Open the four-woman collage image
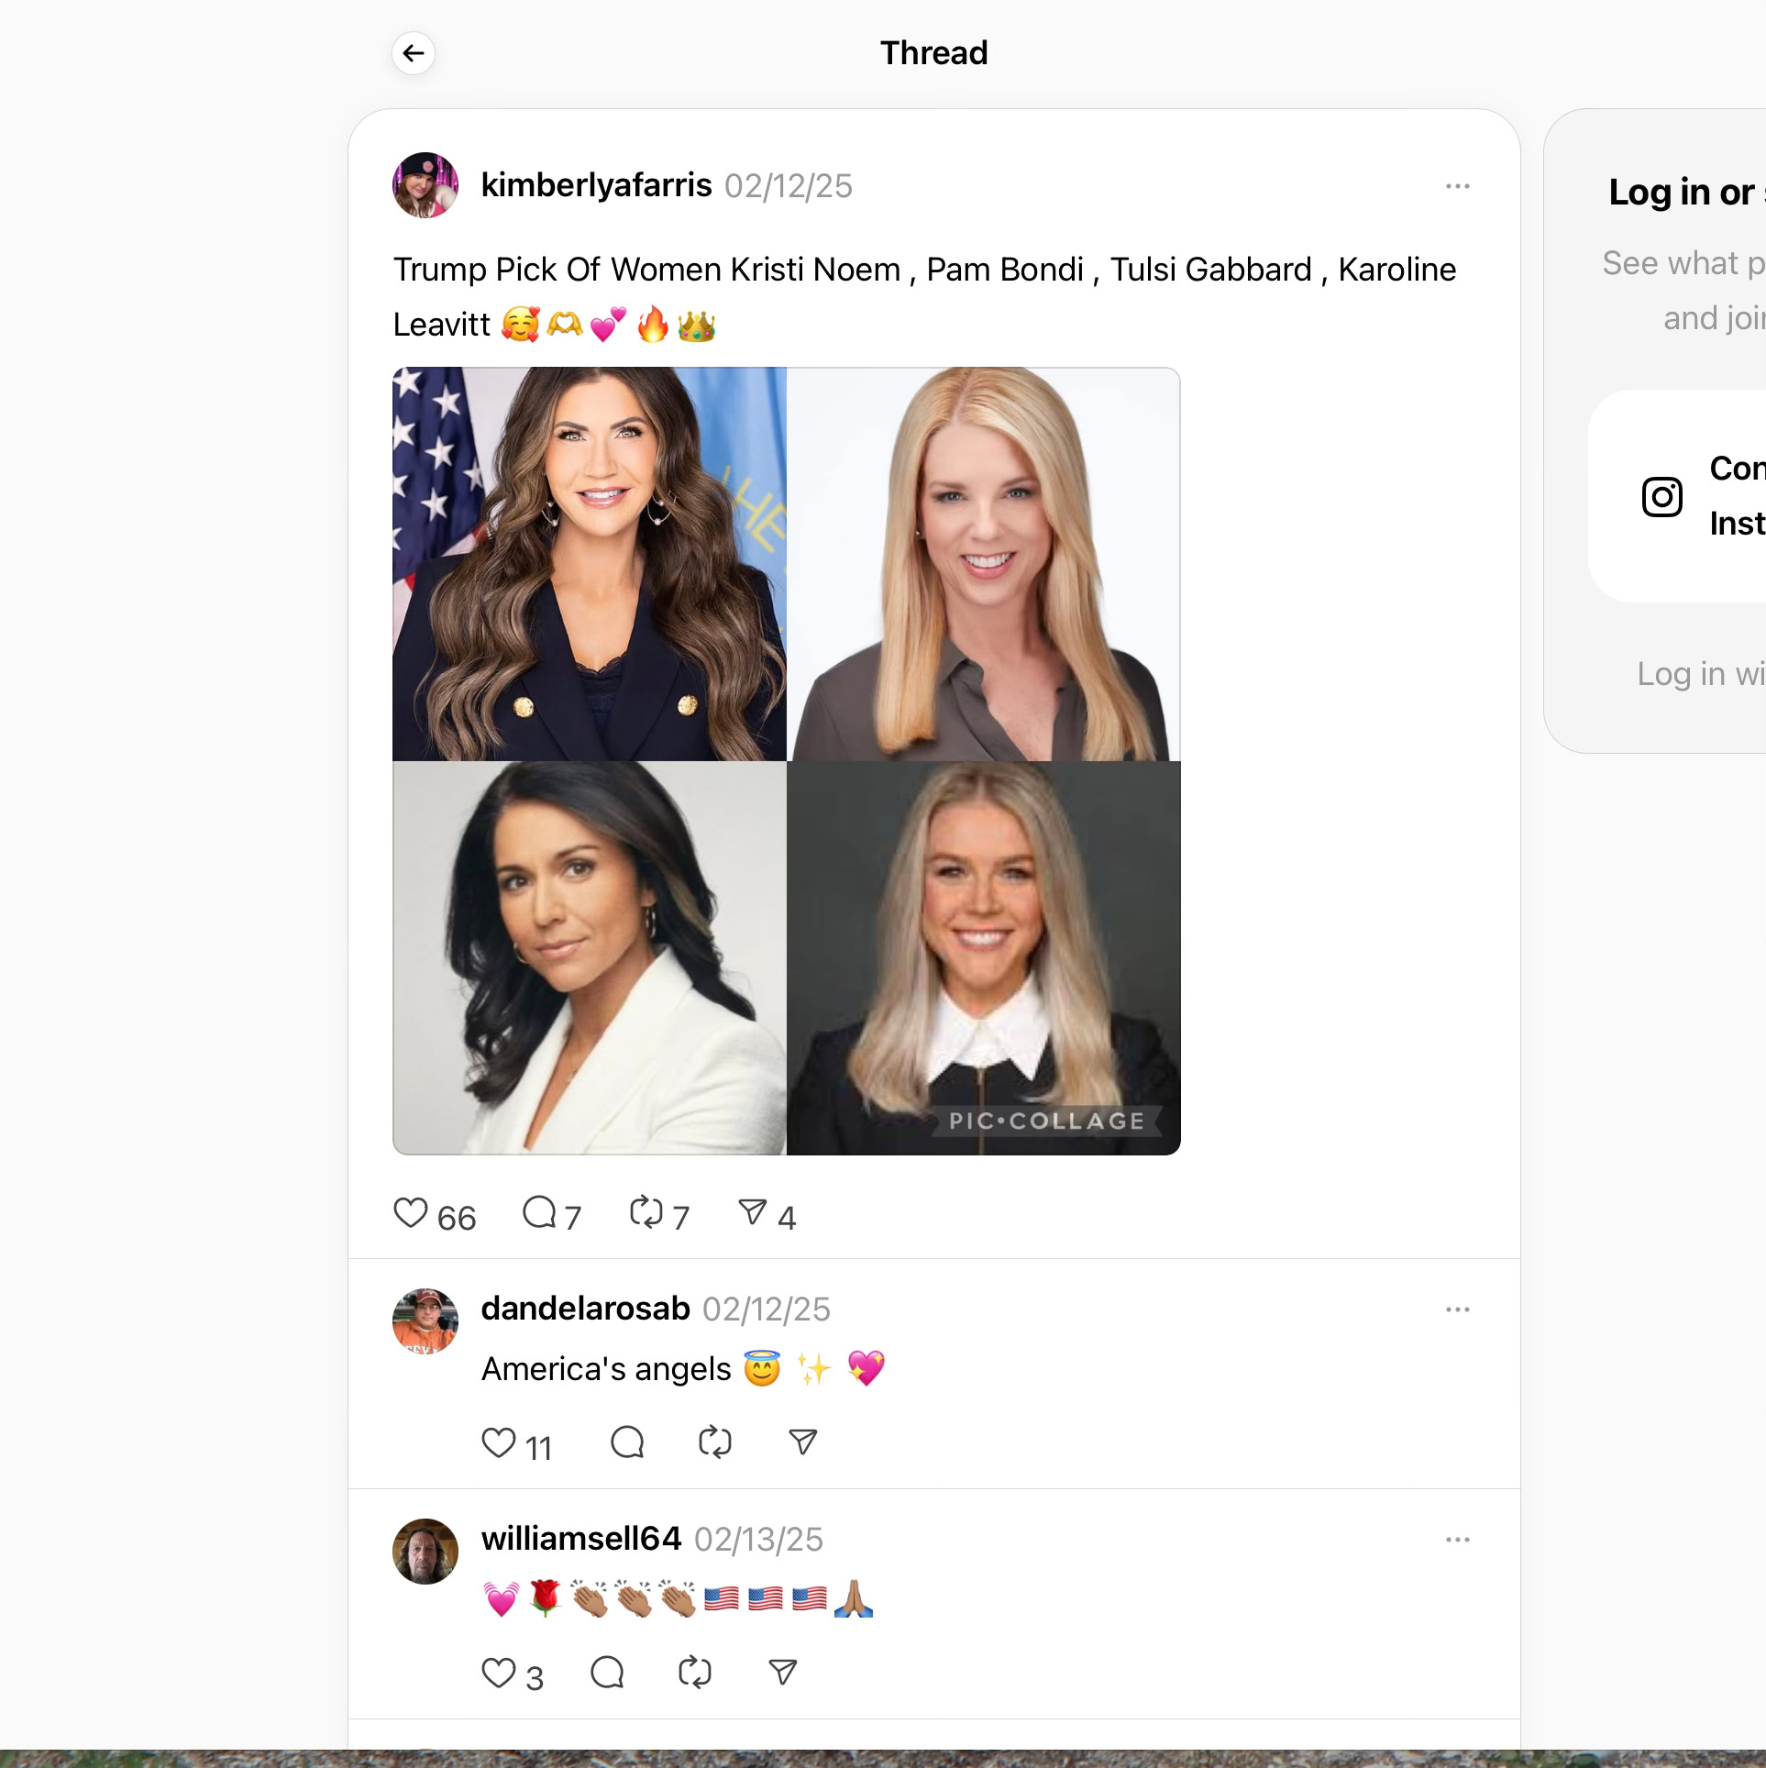Screen dimensions: 1766x1768 pos(787,761)
